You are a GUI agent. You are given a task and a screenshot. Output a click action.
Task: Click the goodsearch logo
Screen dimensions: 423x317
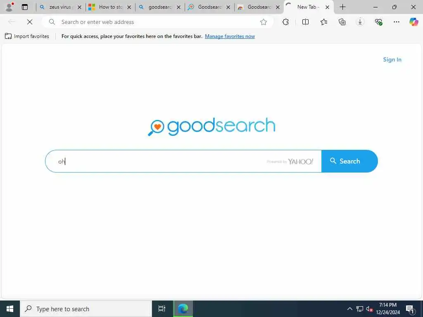(212, 126)
